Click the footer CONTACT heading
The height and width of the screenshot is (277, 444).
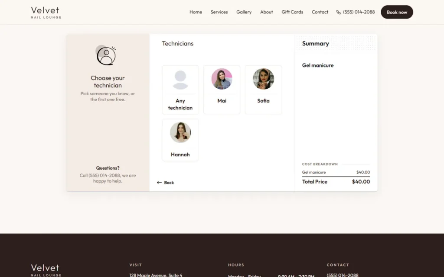[338, 265]
